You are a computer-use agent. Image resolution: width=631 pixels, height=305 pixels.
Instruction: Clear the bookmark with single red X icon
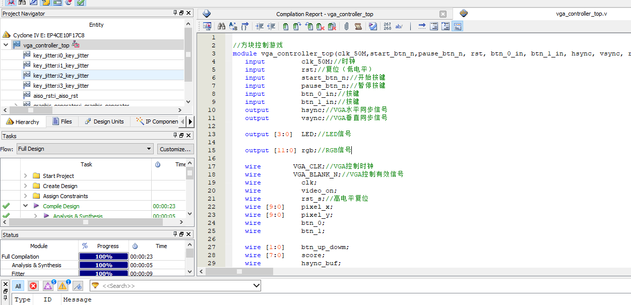pos(320,26)
